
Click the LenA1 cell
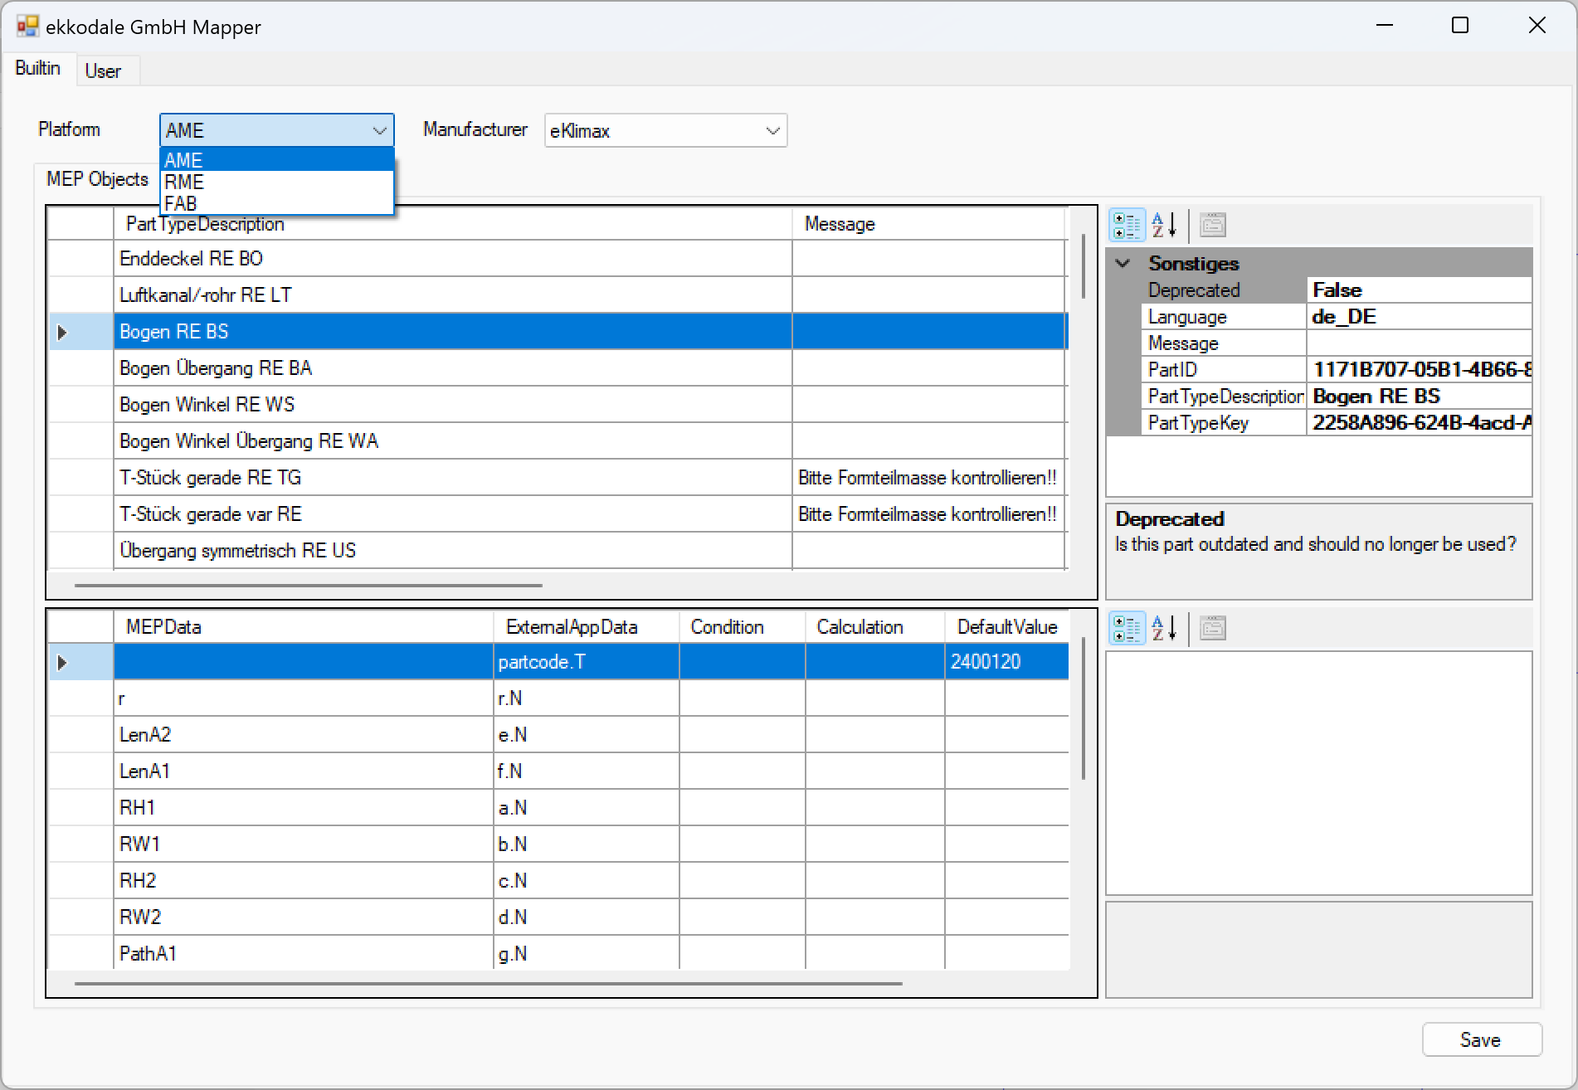[x=304, y=771]
